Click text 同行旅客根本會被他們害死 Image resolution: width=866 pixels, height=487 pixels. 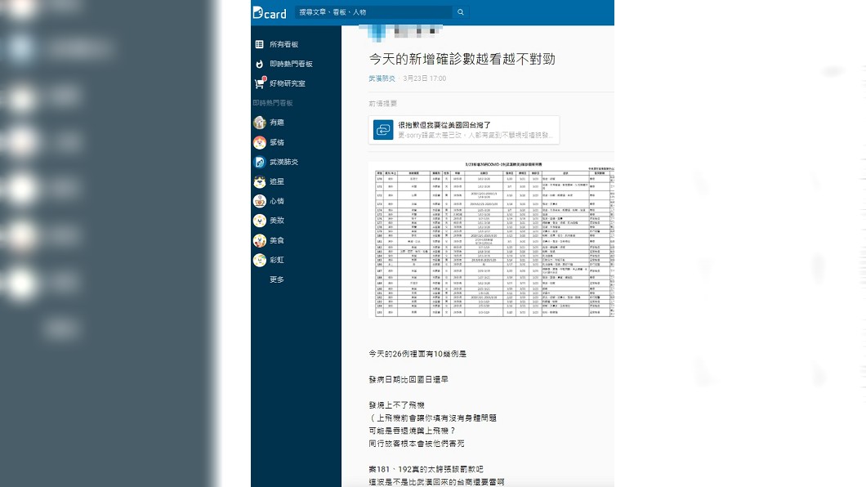pyautogui.click(x=417, y=444)
